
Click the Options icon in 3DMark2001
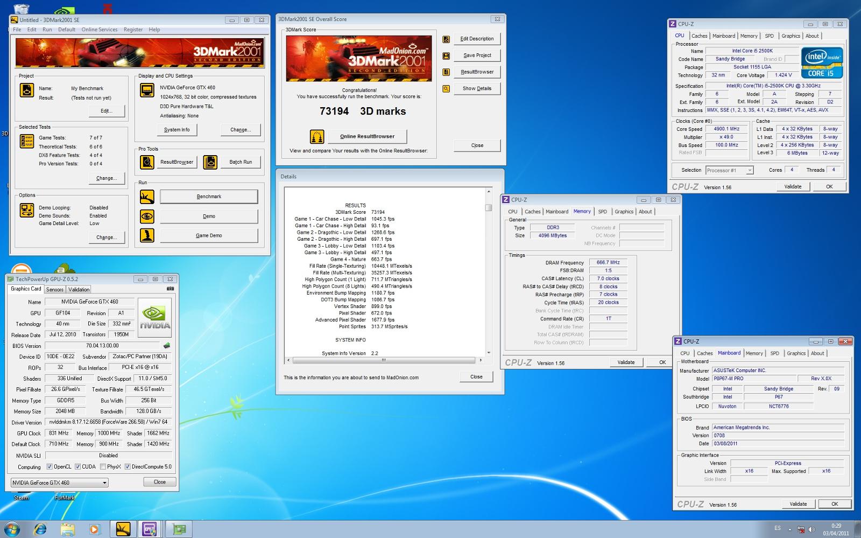click(x=27, y=211)
